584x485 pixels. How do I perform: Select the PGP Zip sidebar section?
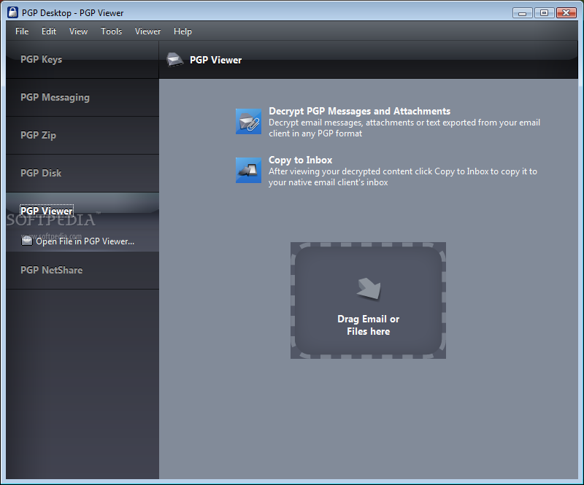point(82,136)
